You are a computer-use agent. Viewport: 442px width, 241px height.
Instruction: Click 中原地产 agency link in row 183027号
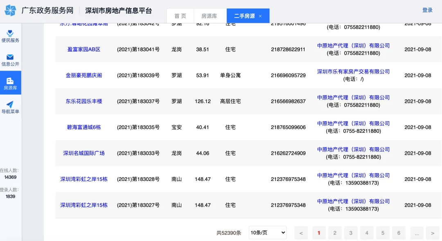pos(354,201)
